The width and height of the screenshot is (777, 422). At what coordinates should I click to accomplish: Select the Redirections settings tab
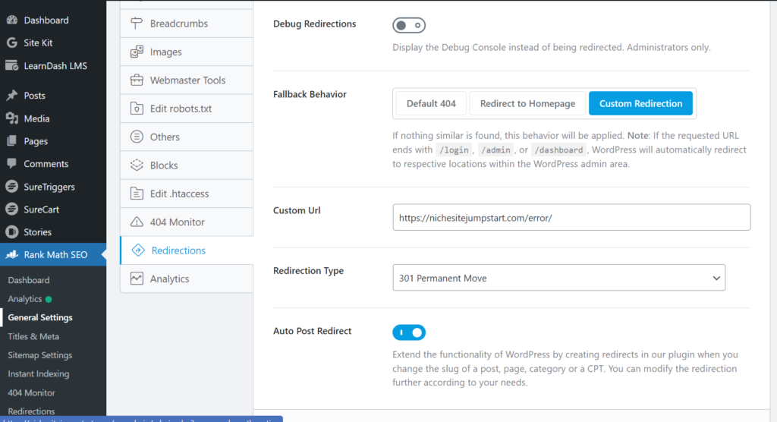click(x=187, y=250)
